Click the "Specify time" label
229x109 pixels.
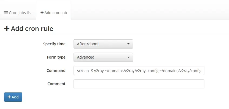click(x=54, y=44)
